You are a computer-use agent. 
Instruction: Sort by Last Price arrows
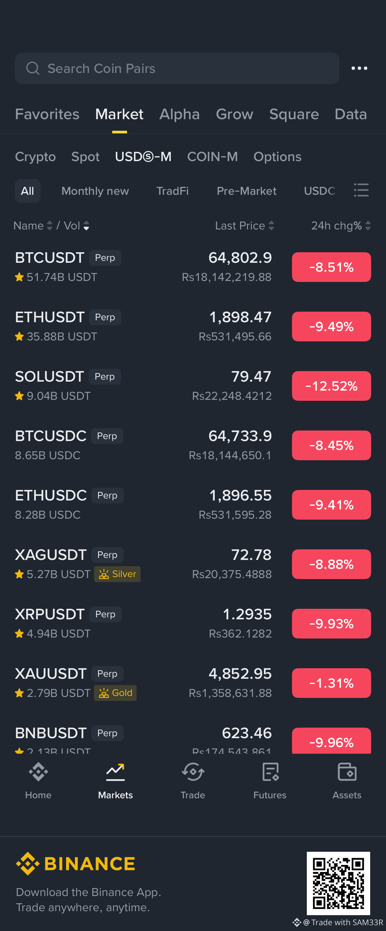pyautogui.click(x=271, y=226)
